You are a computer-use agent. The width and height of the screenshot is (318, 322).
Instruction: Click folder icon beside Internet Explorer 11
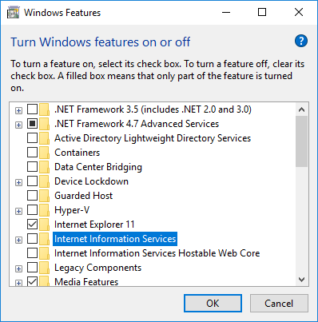pyautogui.click(x=45, y=225)
